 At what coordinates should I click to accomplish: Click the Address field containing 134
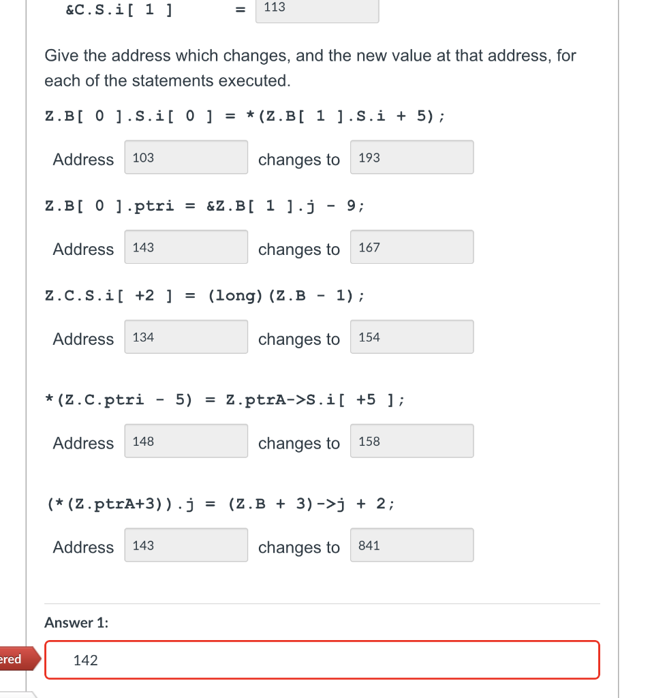tap(185, 337)
